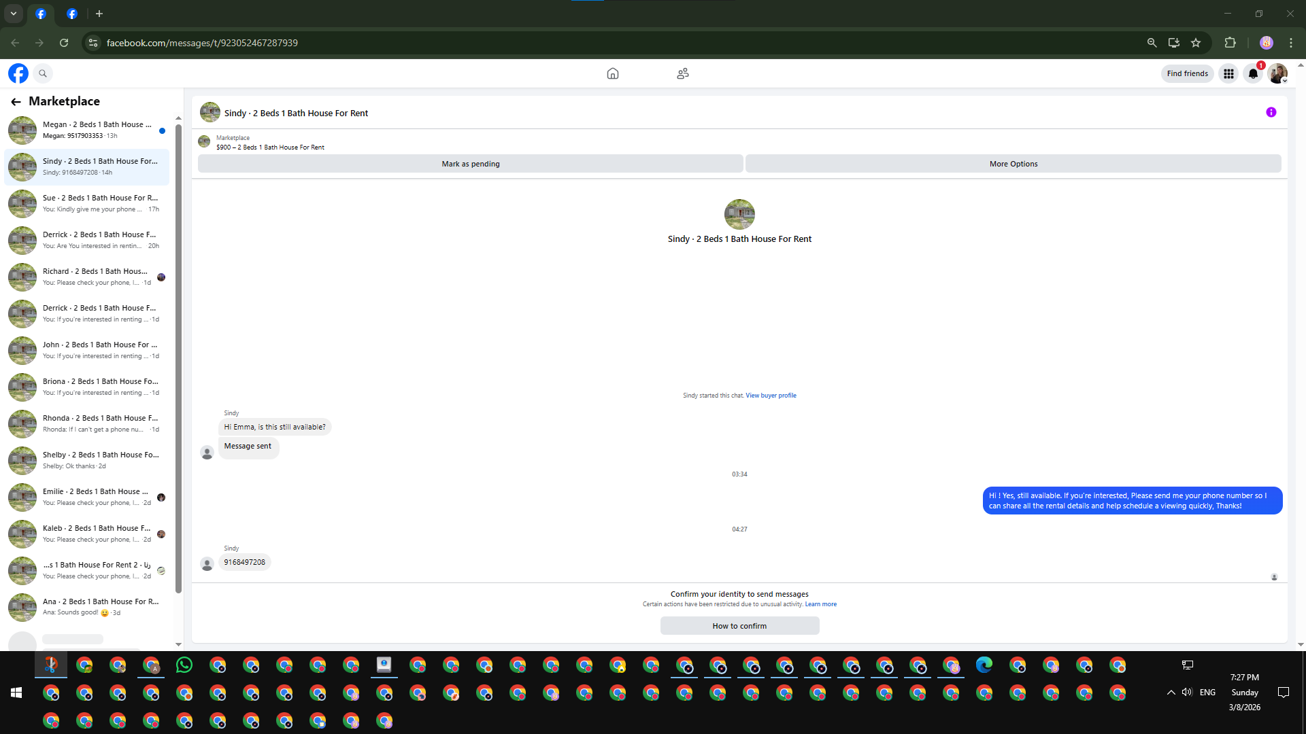Open the browser tab search dropdown
This screenshot has width=1306, height=734.
tap(14, 14)
